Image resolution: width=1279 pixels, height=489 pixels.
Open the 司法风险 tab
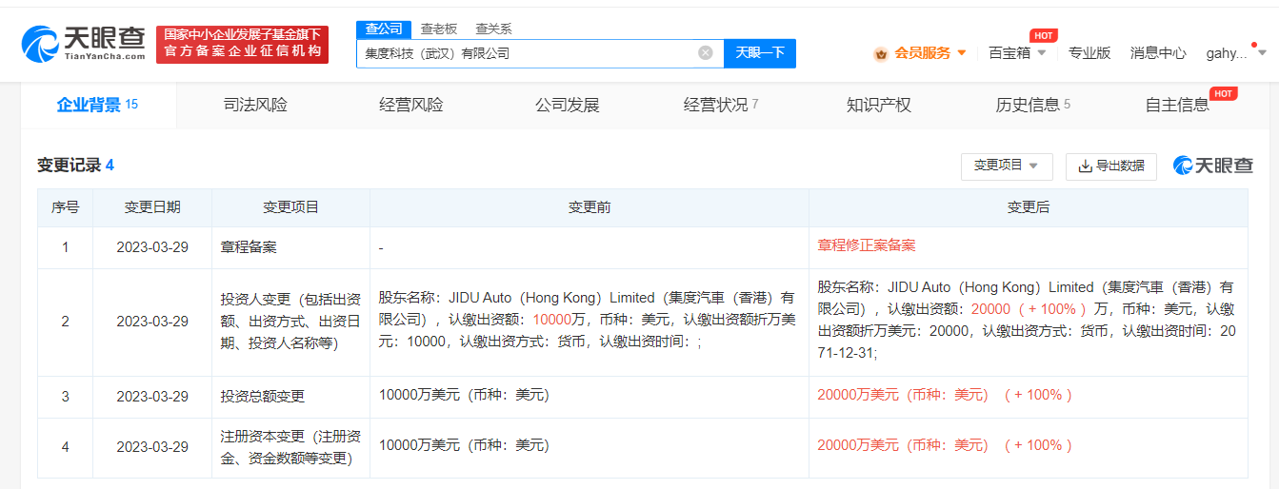pyautogui.click(x=255, y=105)
